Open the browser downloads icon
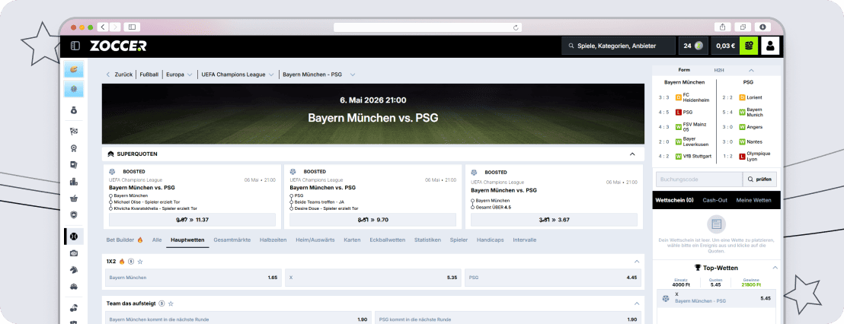This screenshot has width=844, height=324. point(762,27)
